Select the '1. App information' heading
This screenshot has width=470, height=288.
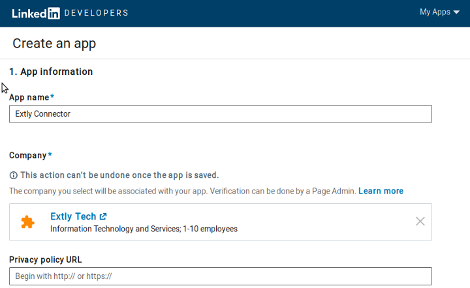pos(51,72)
